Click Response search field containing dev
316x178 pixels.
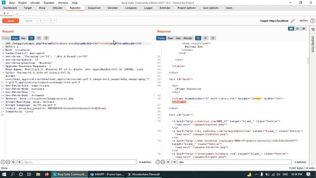235,162
